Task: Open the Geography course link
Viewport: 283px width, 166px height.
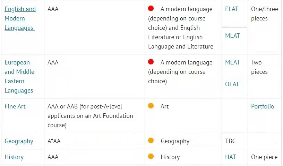Action: [x=19, y=141]
